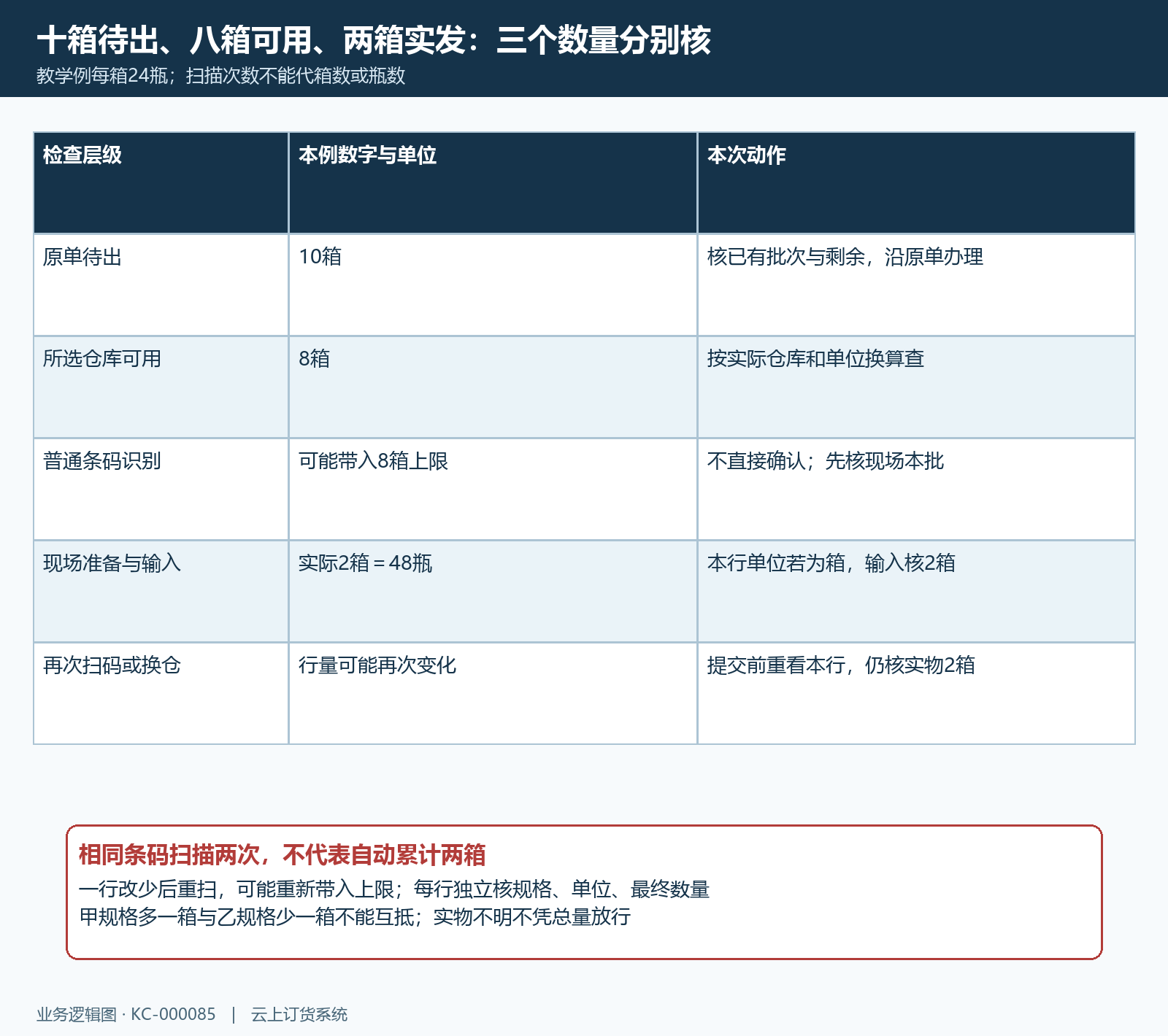
Task: Select the '8箱' cell
Action: point(493,387)
